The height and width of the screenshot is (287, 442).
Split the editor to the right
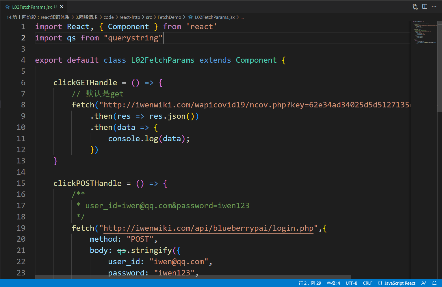(x=425, y=7)
